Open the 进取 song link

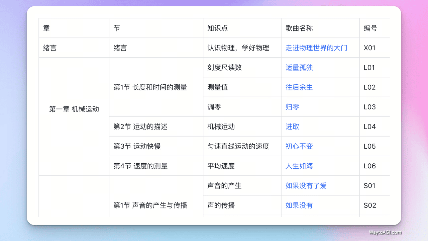click(x=292, y=127)
